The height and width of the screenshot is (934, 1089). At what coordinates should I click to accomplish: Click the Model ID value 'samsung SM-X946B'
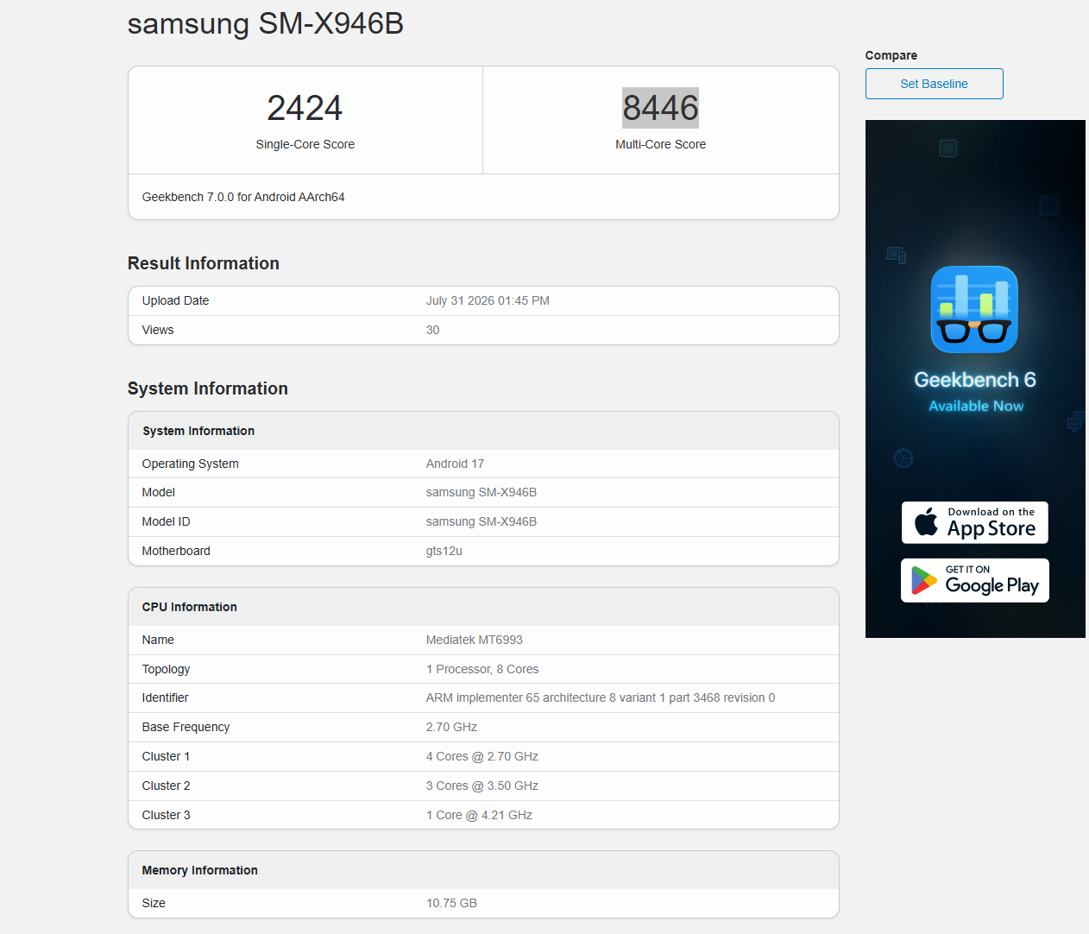(x=482, y=521)
